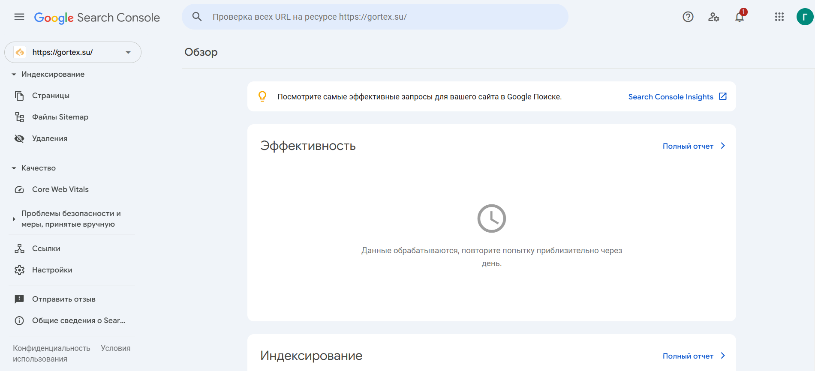Screen dimensions: 815x371
Task: Open Страницы in the sidebar
Action: pyautogui.click(x=51, y=96)
